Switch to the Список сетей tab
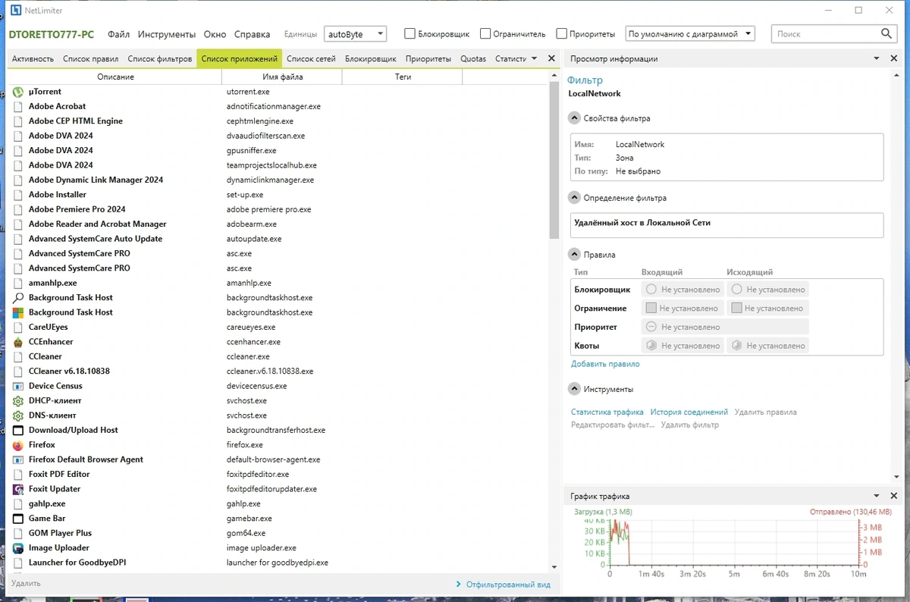 (311, 58)
